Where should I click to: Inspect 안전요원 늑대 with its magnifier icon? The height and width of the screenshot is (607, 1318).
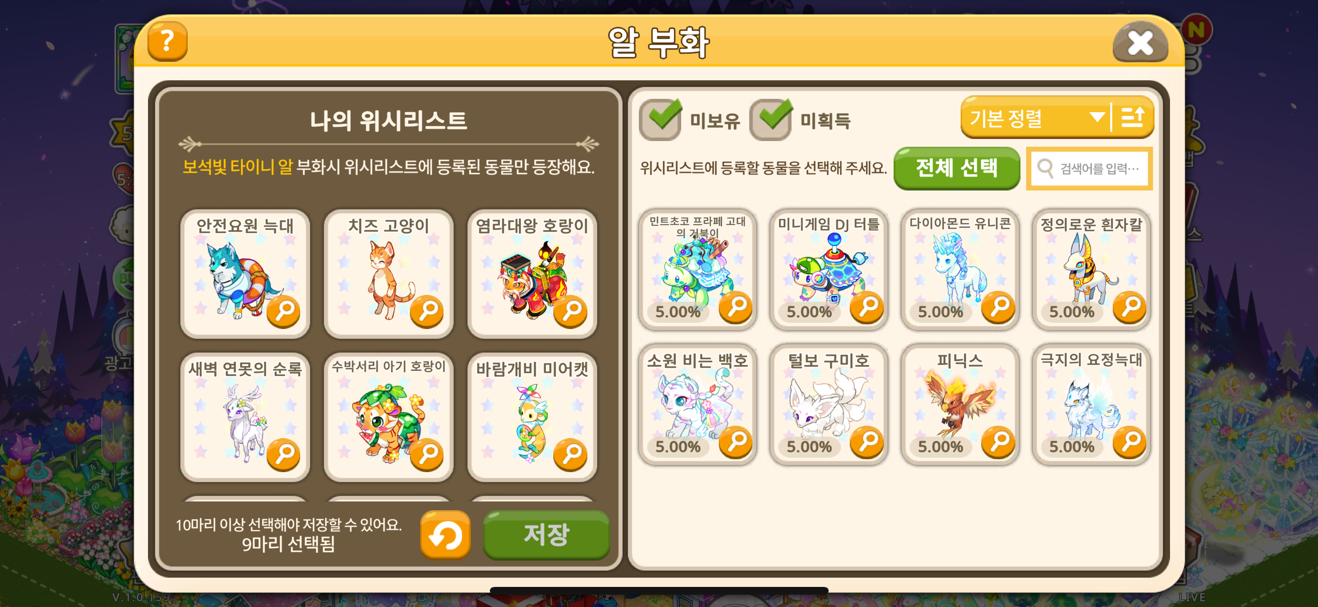284,311
